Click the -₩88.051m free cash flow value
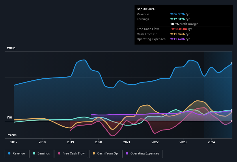This screenshot has height=162, width=237. point(178,29)
